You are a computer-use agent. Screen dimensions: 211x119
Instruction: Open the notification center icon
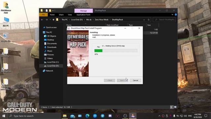(x=206, y=116)
